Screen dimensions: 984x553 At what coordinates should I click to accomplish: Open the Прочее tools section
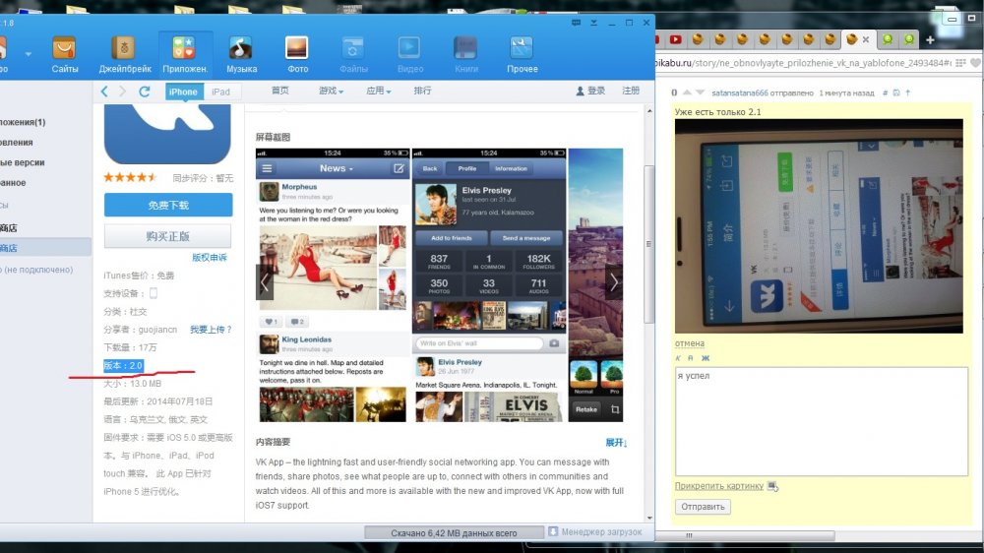(x=522, y=49)
